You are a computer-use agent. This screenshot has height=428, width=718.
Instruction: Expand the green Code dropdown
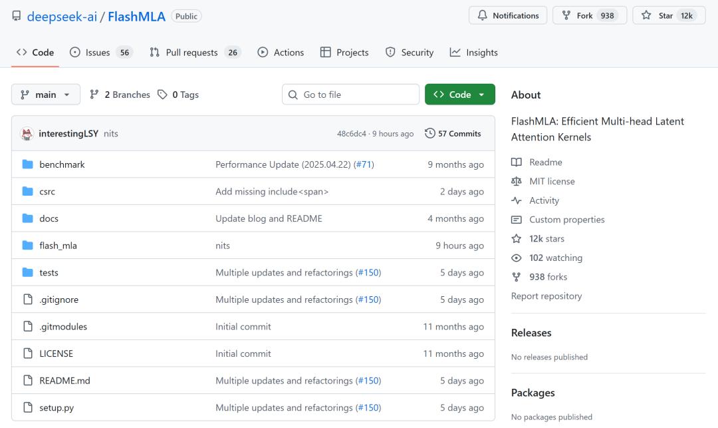pyautogui.click(x=459, y=95)
